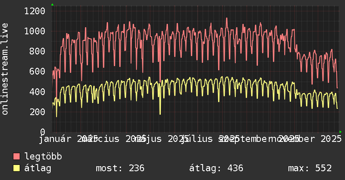The width and height of the screenshot is (345, 180).
Task: Click the május 2025 x-axis label
Action: point(162,139)
